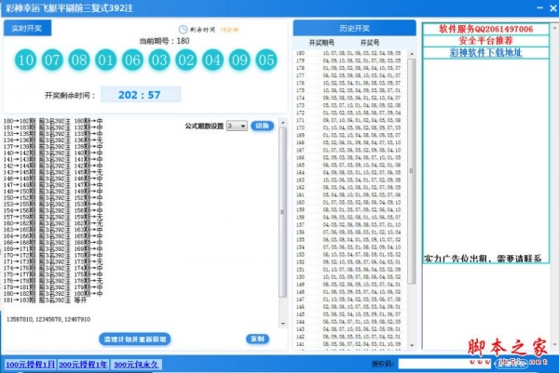Click the number ball 07
Screen dimensions: 559x373
(x=52, y=60)
